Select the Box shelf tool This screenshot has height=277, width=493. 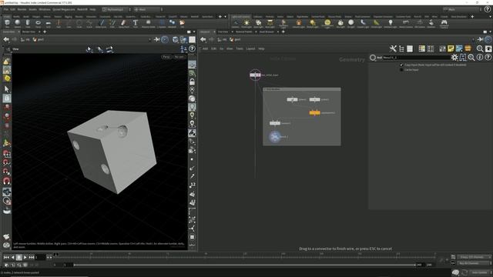[7, 23]
